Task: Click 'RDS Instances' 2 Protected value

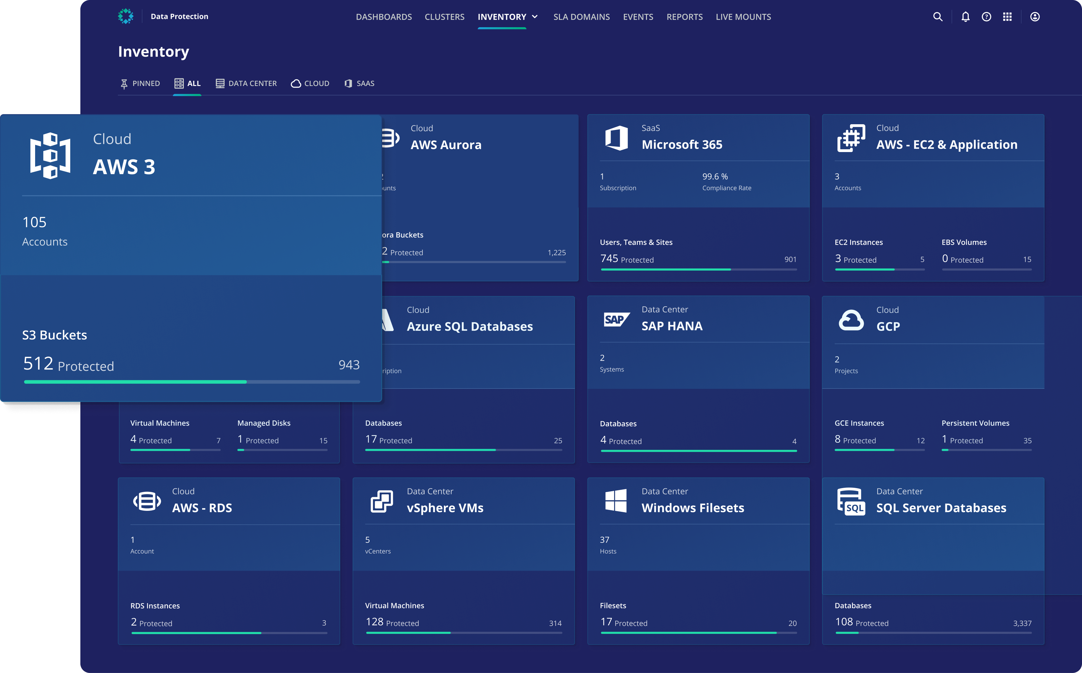Action: coord(151,622)
